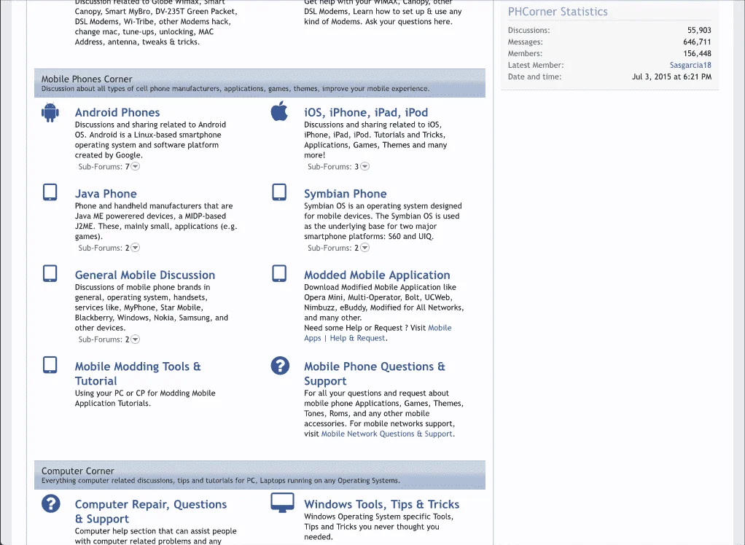Click the monitor icon beside Windows Tools
The height and width of the screenshot is (545, 745).
[282, 503]
